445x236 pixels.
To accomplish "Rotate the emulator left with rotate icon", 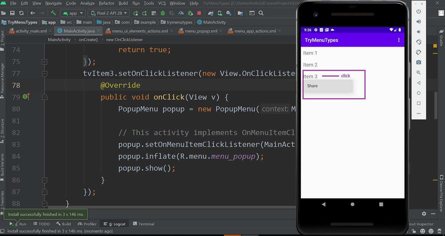I will click(x=419, y=42).
